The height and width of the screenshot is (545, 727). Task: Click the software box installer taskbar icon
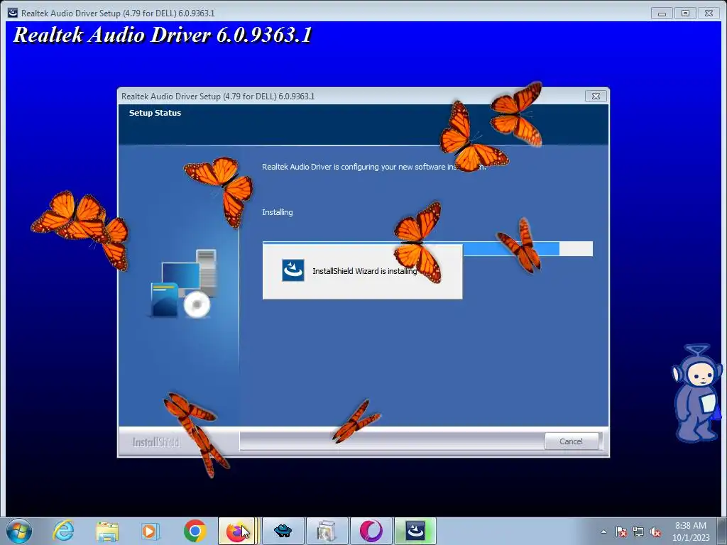point(327,531)
